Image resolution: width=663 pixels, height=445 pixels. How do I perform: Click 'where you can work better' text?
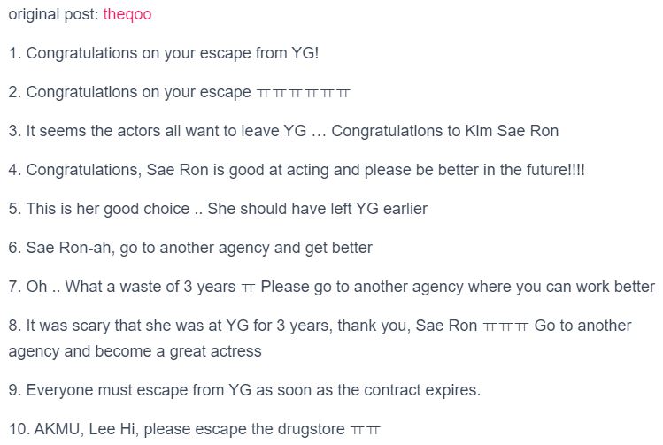click(x=562, y=287)
